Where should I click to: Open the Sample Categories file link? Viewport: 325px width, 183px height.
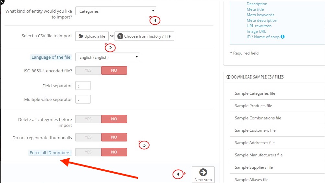[x=255, y=93]
